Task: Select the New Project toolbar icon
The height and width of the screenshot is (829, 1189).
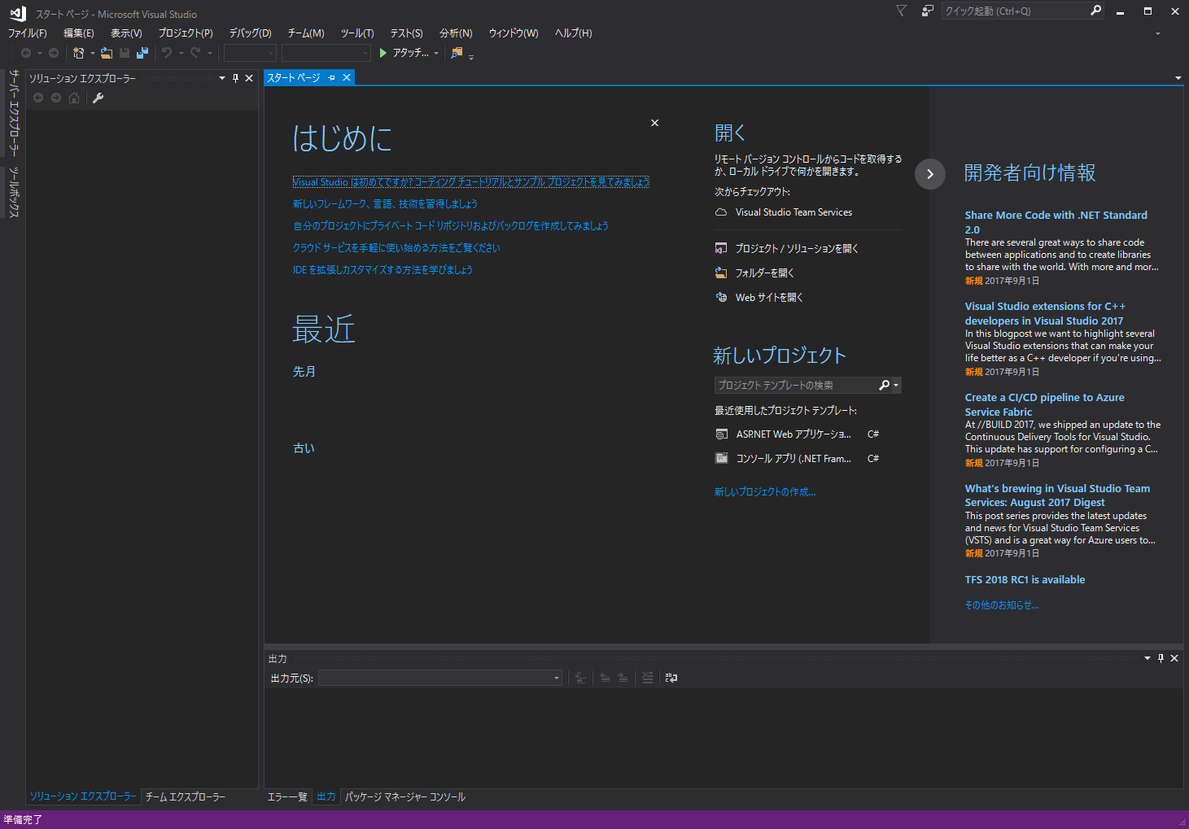Action: (79, 52)
